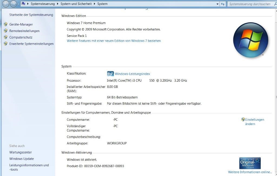Open Windows-Leistungsindex link
The width and height of the screenshot is (277, 176).
132,74
